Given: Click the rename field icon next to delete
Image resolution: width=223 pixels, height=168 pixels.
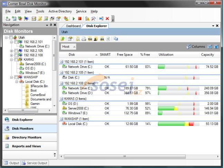Looking at the screenshot, I should [x=101, y=19].
